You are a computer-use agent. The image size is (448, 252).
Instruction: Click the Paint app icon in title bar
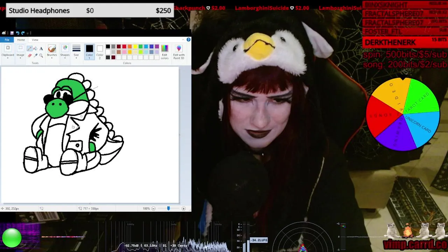4,33
